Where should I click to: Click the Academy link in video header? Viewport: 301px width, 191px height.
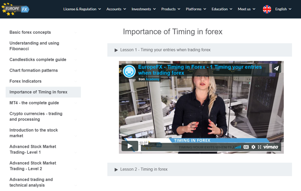click(152, 79)
